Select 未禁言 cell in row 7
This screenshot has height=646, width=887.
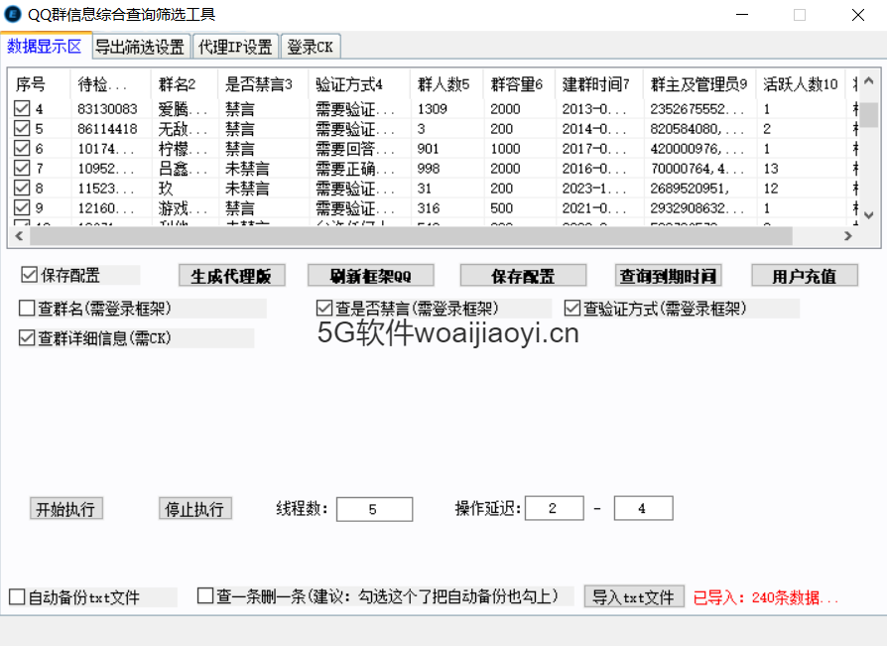pyautogui.click(x=247, y=169)
